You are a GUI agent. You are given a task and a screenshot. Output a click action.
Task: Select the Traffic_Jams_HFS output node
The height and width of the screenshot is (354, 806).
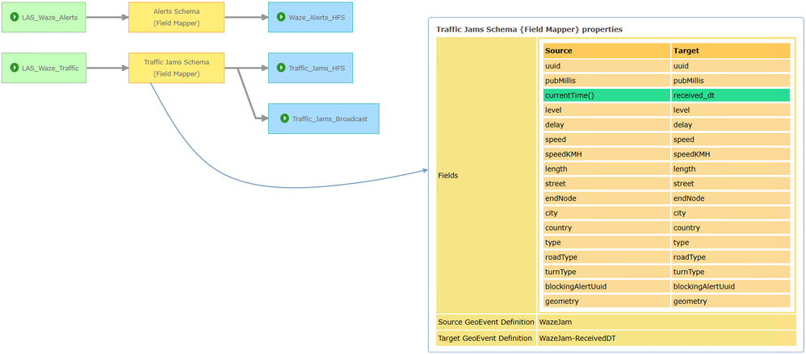310,68
